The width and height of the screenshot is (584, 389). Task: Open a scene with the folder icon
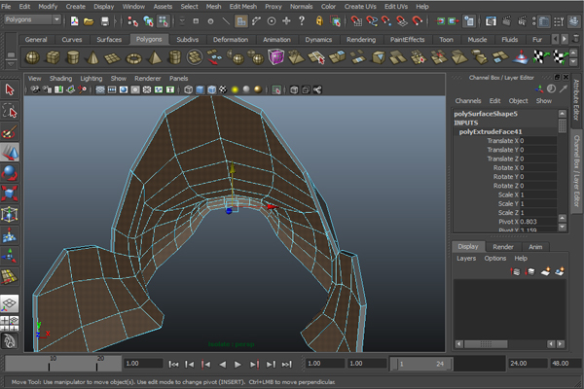pyautogui.click(x=89, y=21)
